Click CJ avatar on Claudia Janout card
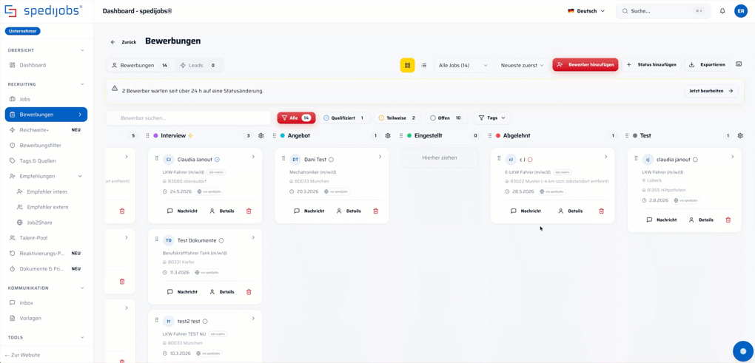The width and height of the screenshot is (755, 363). click(169, 159)
